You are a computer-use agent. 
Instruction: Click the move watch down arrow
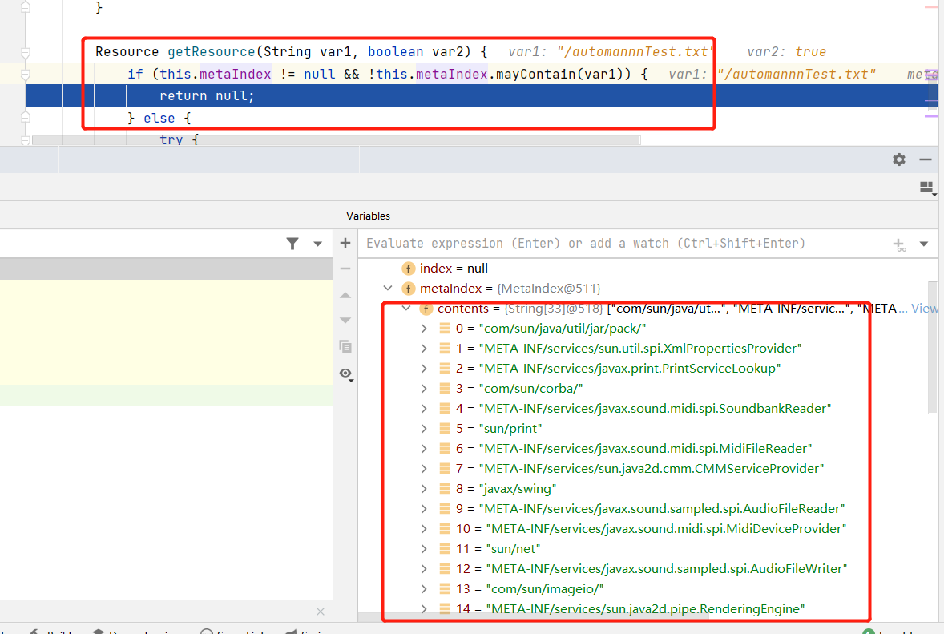click(345, 321)
